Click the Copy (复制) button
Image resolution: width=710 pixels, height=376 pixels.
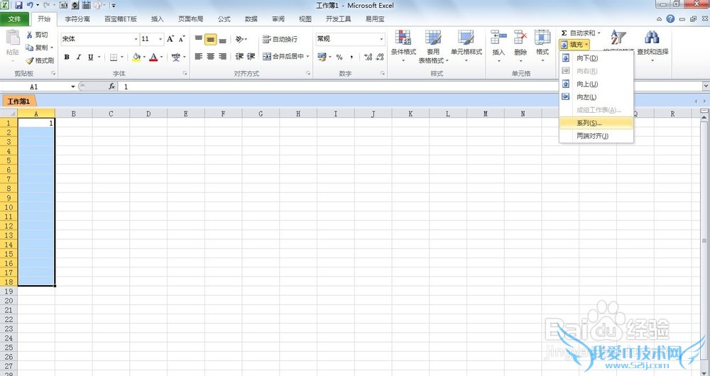tap(37, 48)
